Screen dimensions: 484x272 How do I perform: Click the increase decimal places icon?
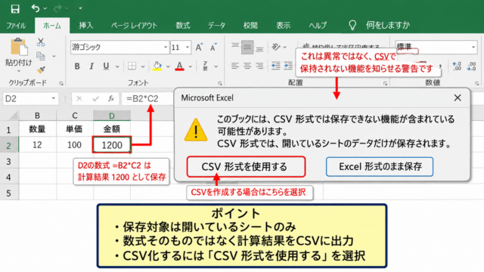(x=457, y=66)
